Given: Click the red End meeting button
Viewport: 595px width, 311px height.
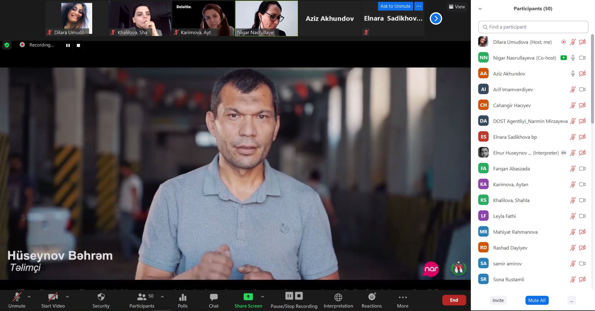Looking at the screenshot, I should [454, 300].
